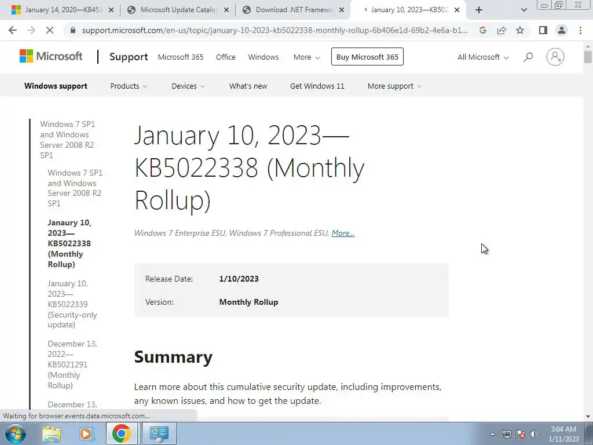Click the forward navigation arrow
Viewport: 593px width, 445px height.
(x=31, y=30)
